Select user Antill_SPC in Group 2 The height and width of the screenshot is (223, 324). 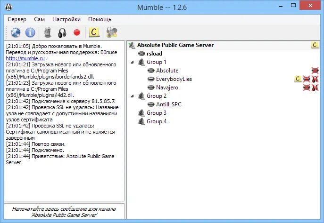(x=169, y=104)
